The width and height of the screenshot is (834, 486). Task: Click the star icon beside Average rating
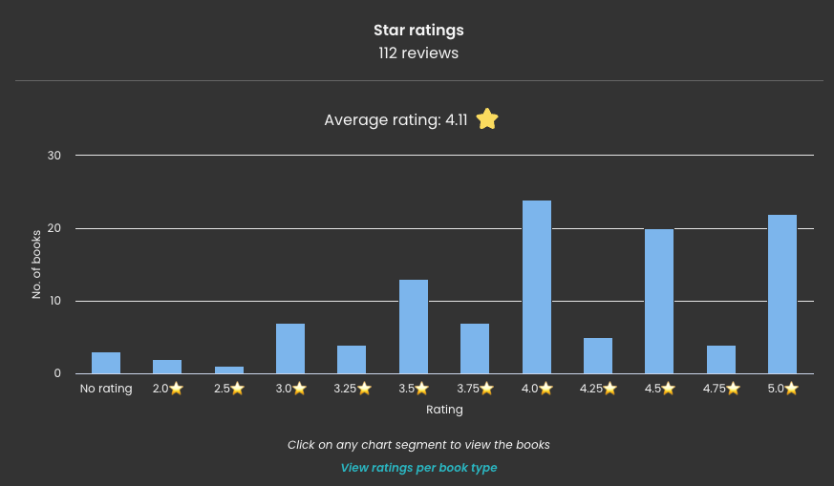click(487, 119)
